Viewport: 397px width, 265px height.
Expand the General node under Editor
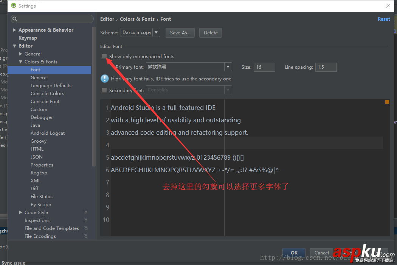point(21,54)
